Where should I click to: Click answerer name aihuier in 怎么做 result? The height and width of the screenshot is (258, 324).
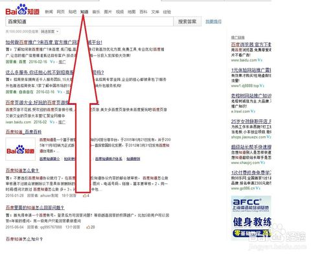click(49, 196)
